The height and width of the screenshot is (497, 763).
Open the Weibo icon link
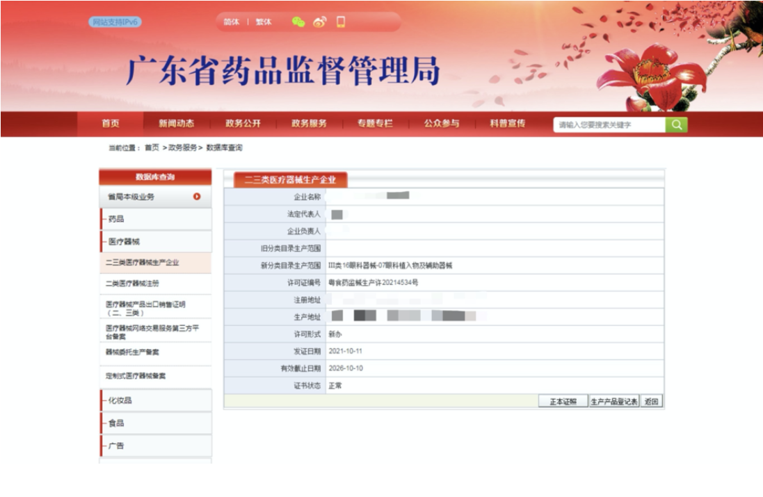(319, 22)
